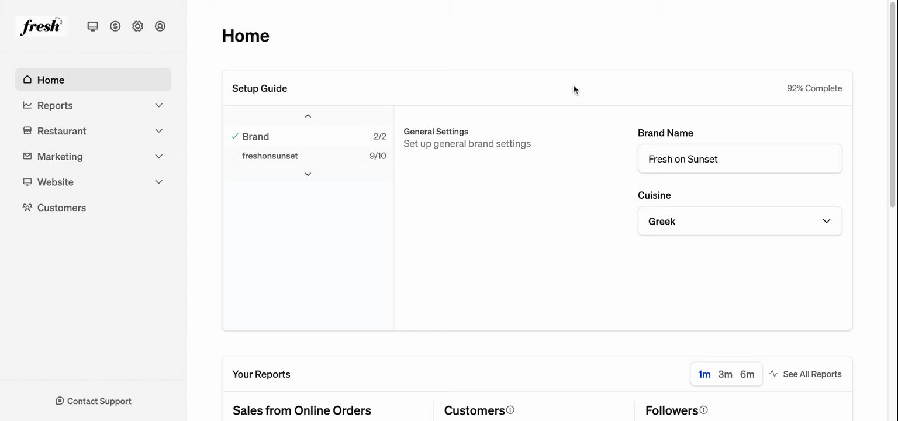Select the 1m report range
Image resolution: width=898 pixels, height=421 pixels.
click(x=704, y=374)
